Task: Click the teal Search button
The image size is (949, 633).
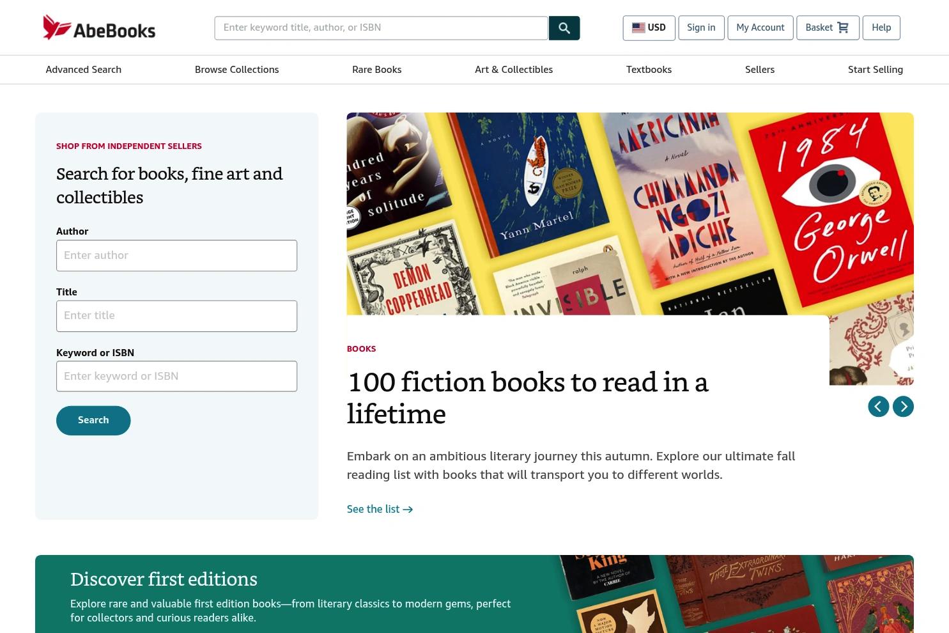Action: (93, 421)
